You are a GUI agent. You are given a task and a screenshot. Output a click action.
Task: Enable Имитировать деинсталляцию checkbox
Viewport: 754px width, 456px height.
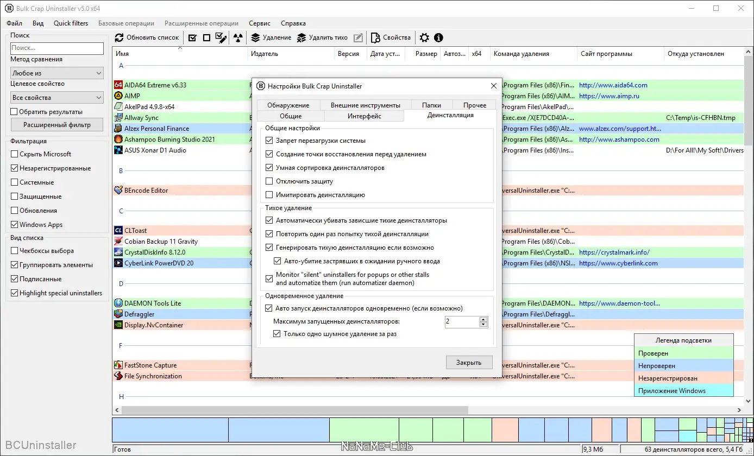pos(269,195)
